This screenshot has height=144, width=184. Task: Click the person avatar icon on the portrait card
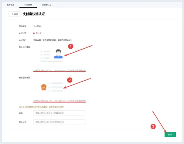(x=58, y=54)
